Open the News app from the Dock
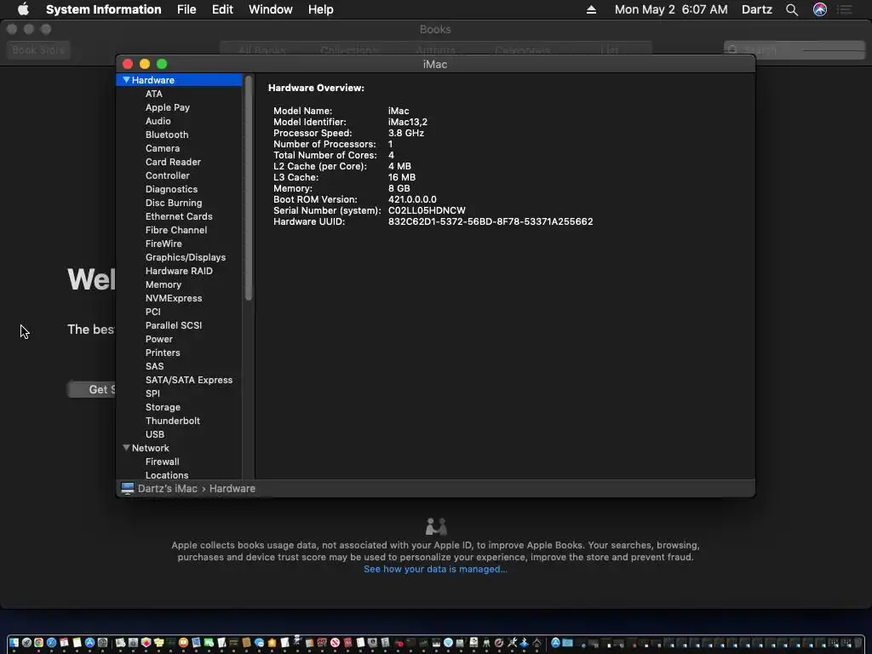Image resolution: width=872 pixels, height=654 pixels. (x=335, y=642)
